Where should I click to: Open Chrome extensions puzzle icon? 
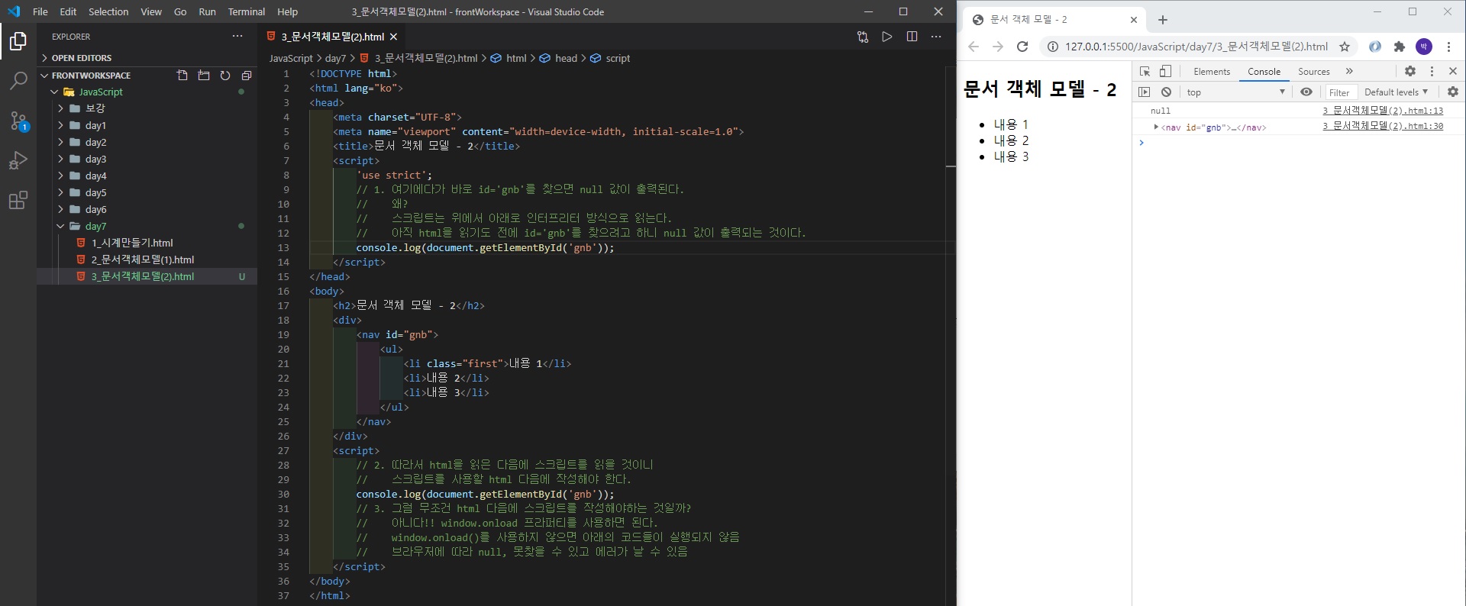coord(1400,47)
